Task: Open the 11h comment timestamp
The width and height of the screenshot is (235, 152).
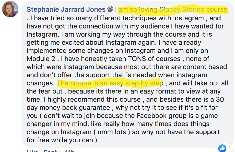Action: coord(69,151)
